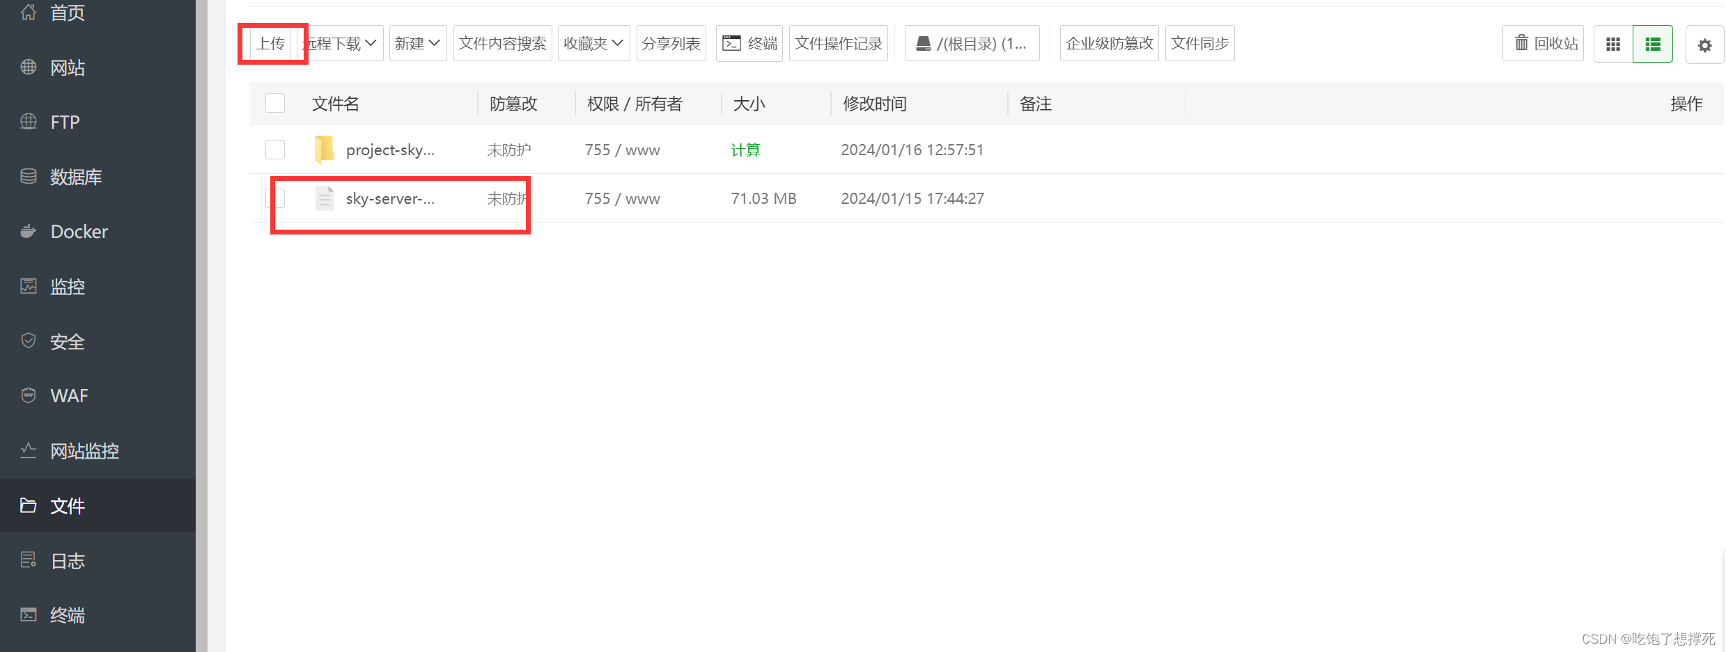The image size is (1726, 652).
Task: Click the sidebar 终端 terminal icon
Action: [x=29, y=614]
